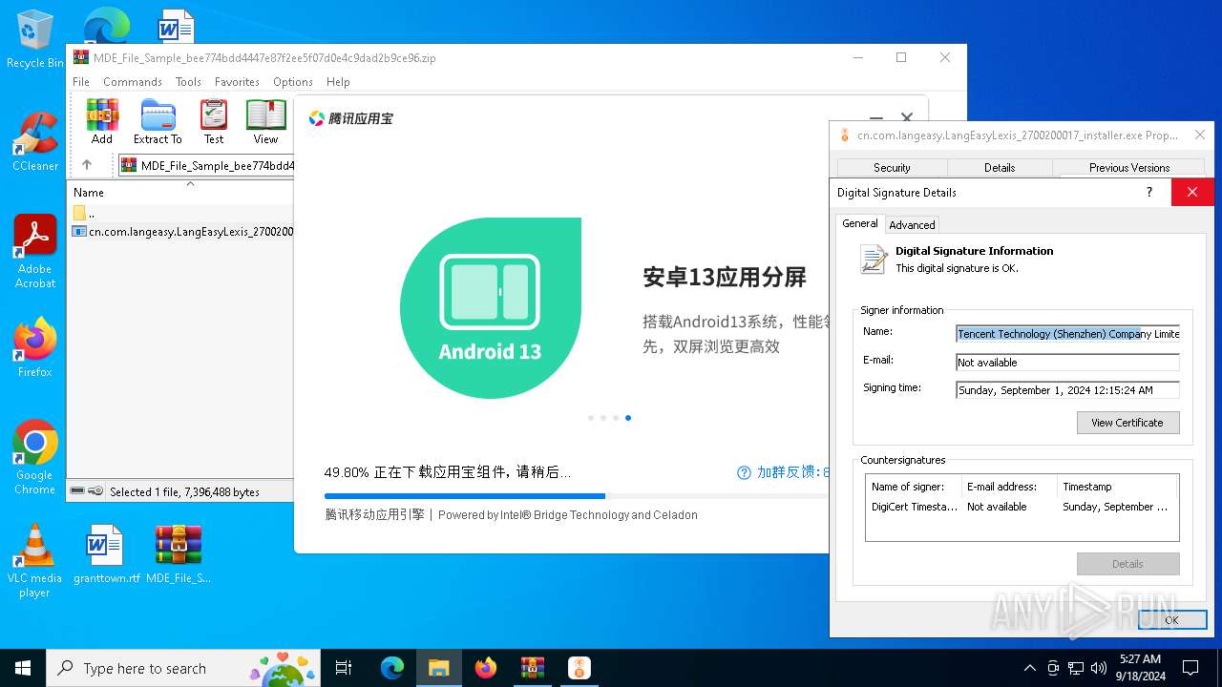1222x687 pixels.
Task: Switch to WinRAR taskbar button
Action: click(533, 668)
